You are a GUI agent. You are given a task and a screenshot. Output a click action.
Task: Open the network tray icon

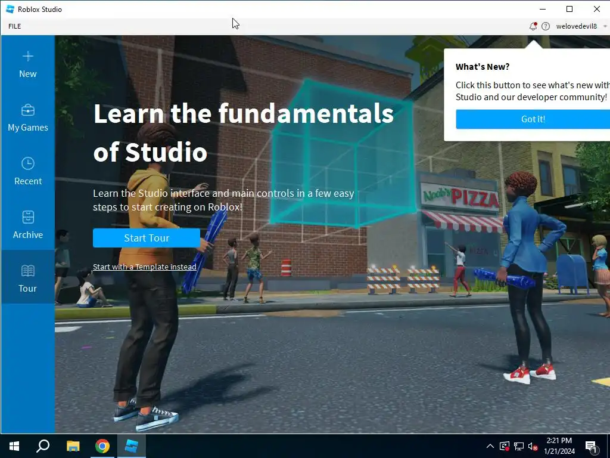click(x=519, y=446)
